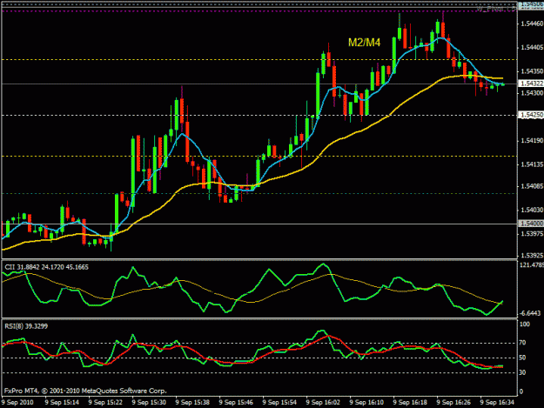Viewport: 544px width, 408px height.
Task: Click the 9 Sep 16:02 time label
Action: (x=323, y=402)
